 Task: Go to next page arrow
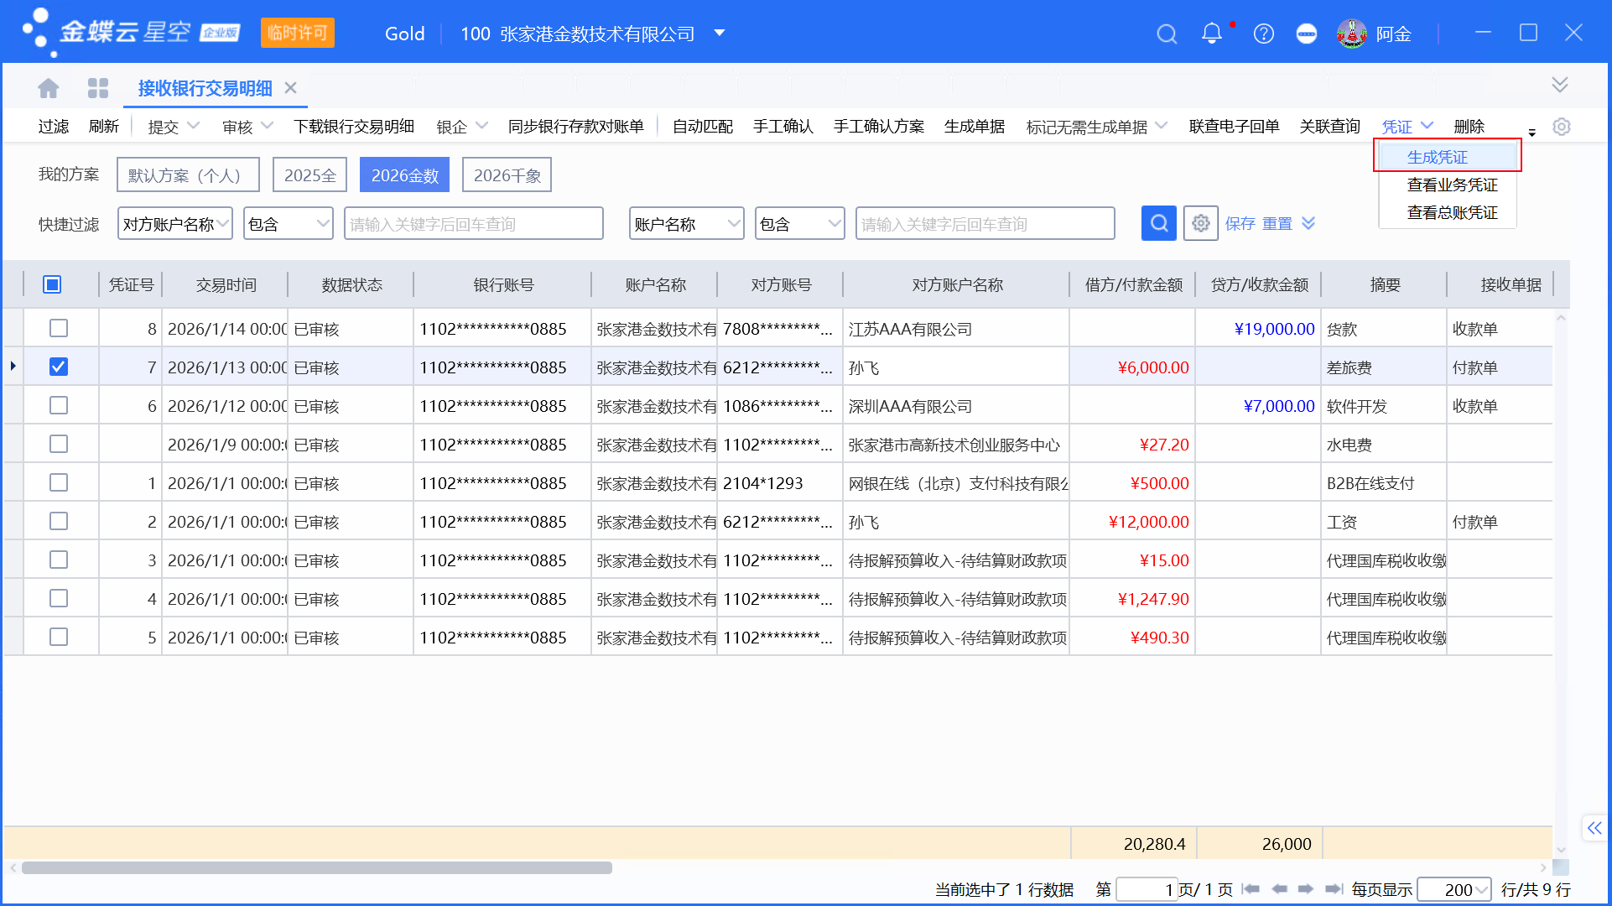pos(1305,889)
